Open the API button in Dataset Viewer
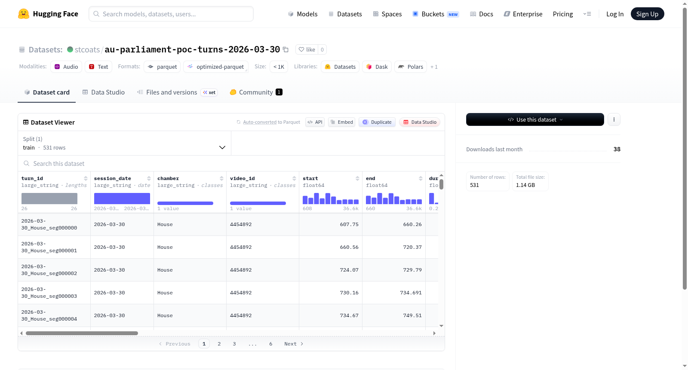The width and height of the screenshot is (688, 370). pyautogui.click(x=315, y=122)
